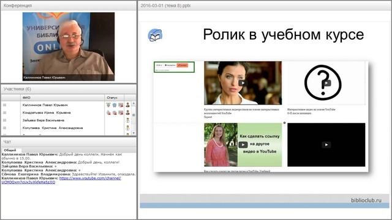
Task: Select participant name Кондратьева Ирина Юрьевна
Action: [x=47, y=112]
